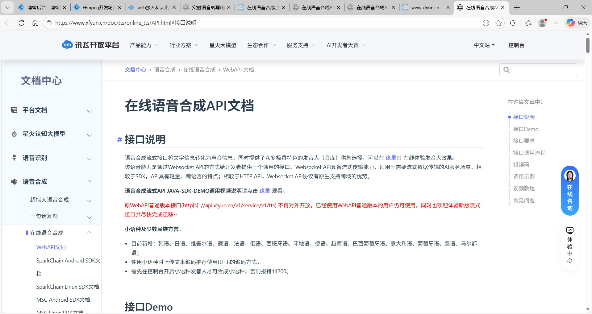
Task: Open the favorites list icon
Action: [x=528, y=23]
